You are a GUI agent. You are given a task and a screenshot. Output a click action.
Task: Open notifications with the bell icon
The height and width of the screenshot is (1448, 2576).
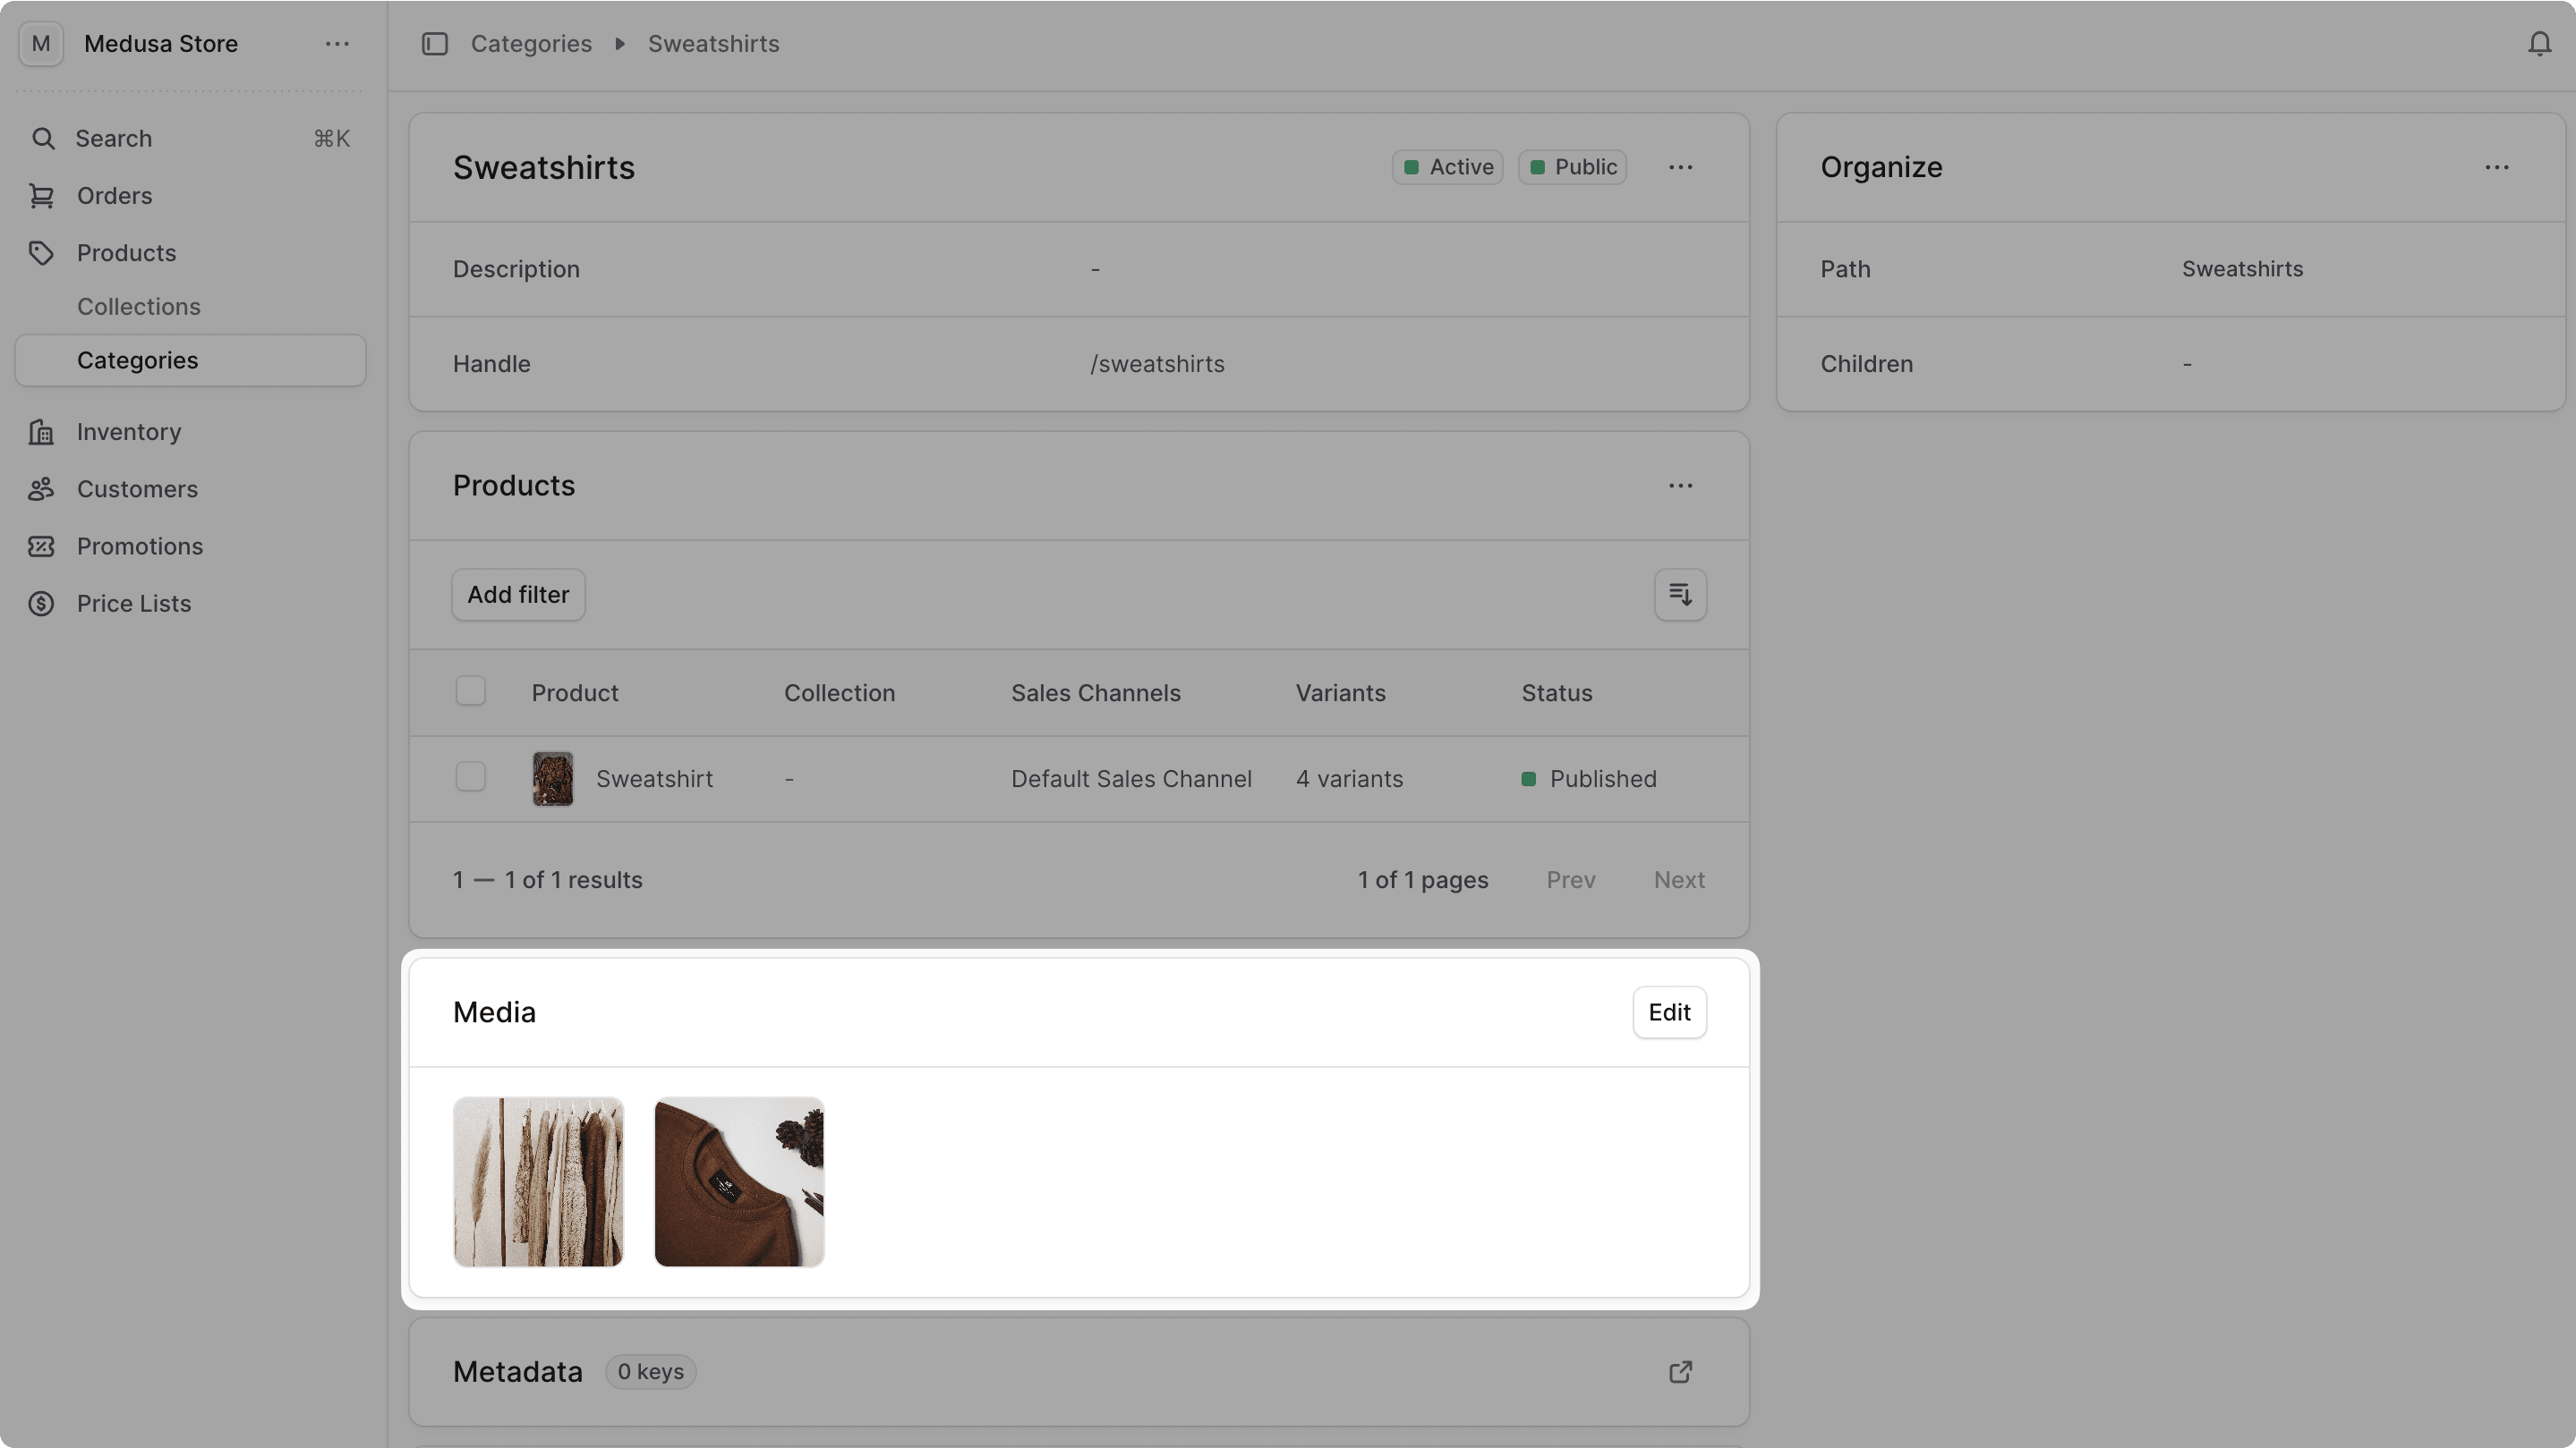coord(2538,43)
